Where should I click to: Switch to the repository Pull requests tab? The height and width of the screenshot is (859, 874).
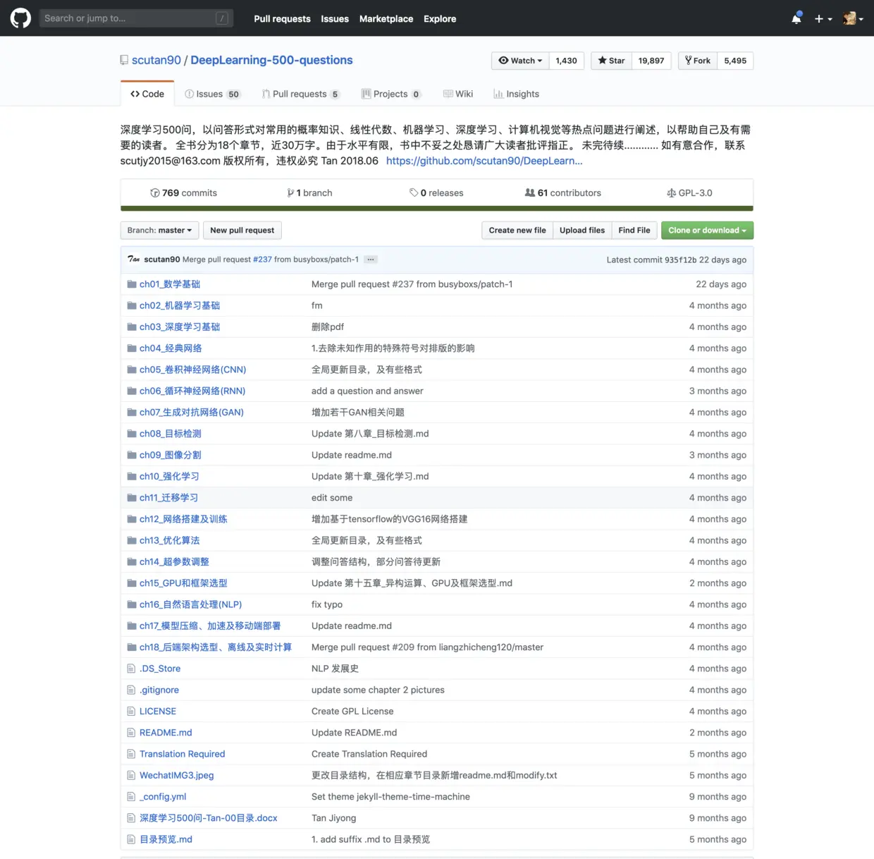coord(300,94)
